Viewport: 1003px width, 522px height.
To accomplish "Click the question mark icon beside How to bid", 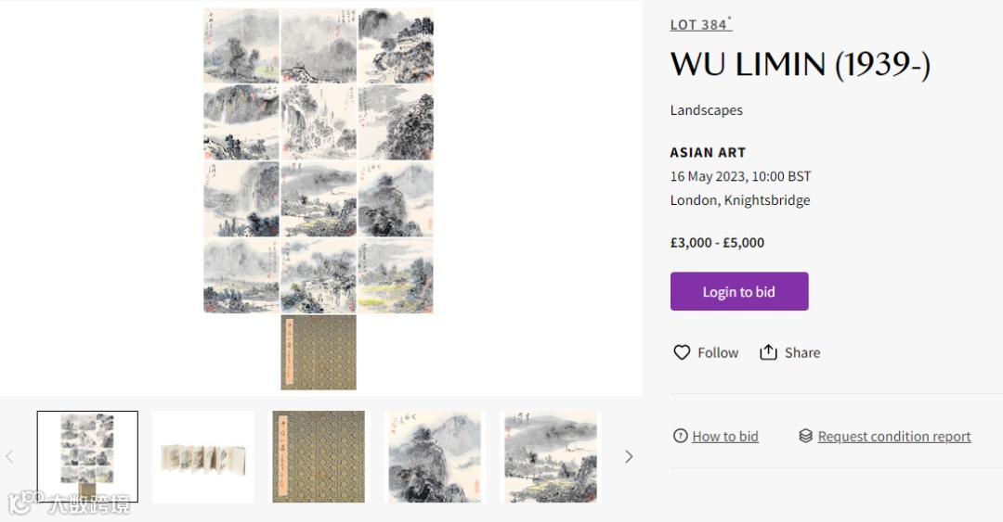I will coord(680,436).
